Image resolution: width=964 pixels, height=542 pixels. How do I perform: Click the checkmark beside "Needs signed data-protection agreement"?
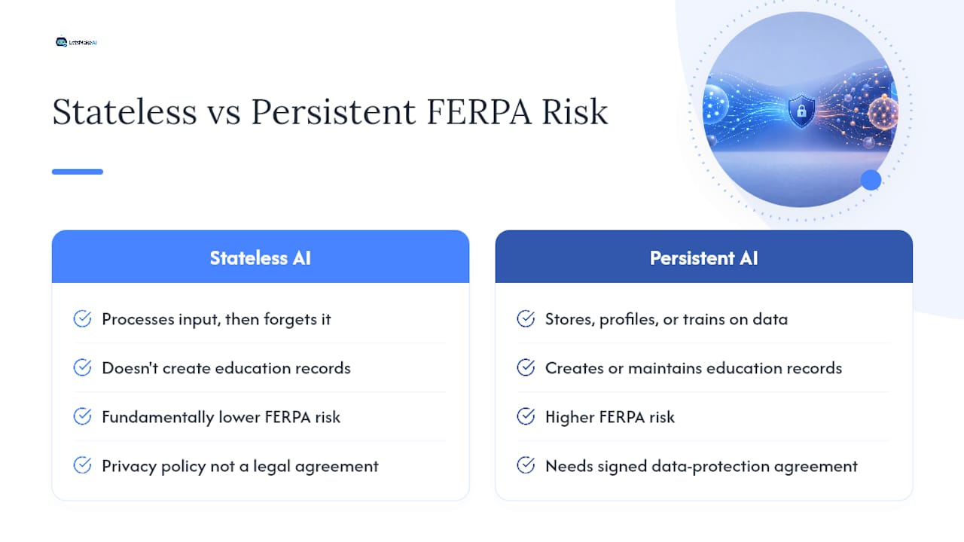(526, 466)
